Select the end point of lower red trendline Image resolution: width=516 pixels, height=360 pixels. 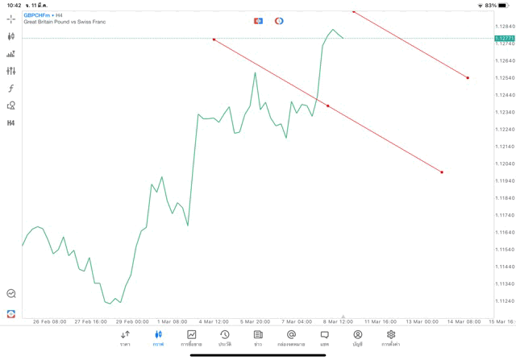[442, 172]
